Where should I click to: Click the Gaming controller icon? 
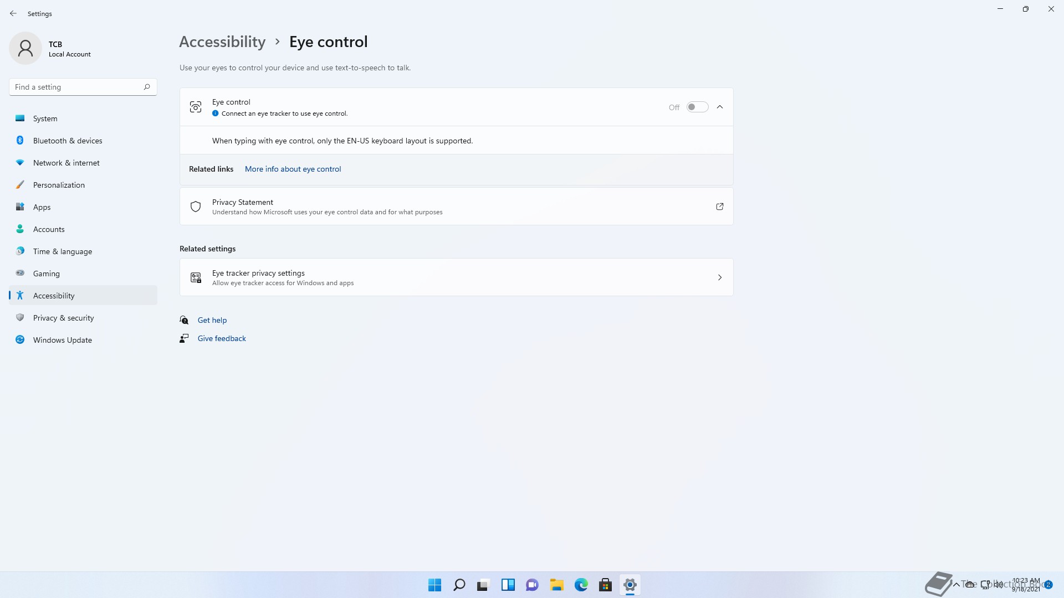20,274
